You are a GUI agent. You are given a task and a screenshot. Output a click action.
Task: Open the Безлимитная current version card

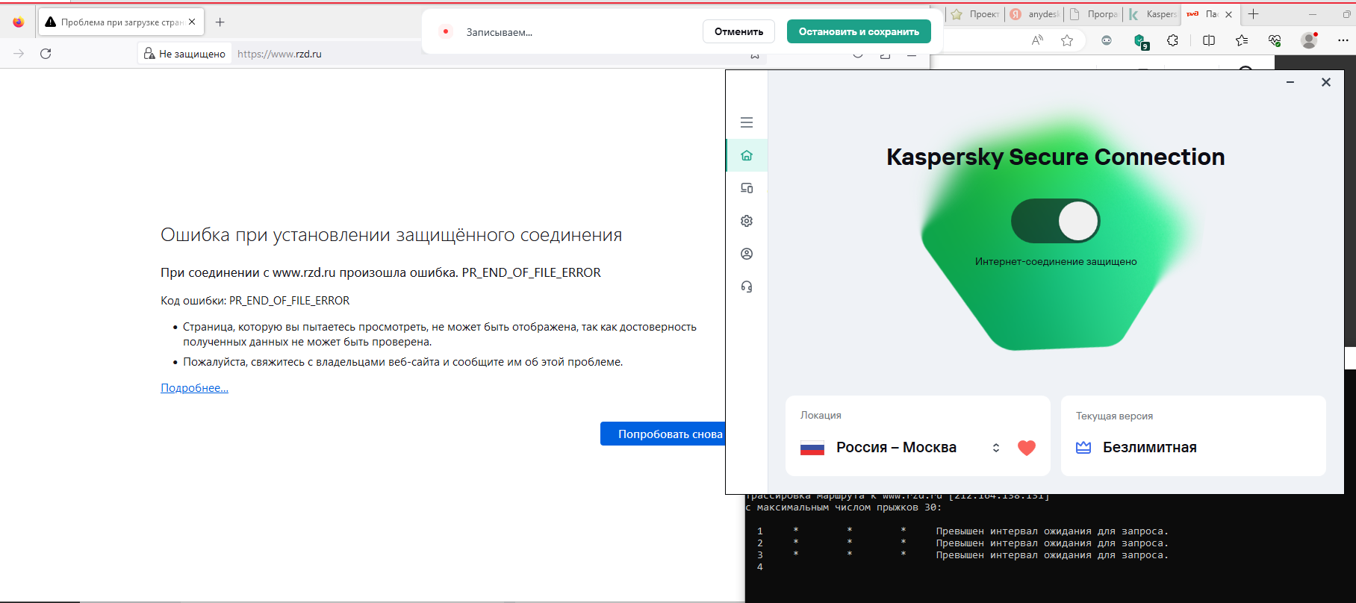tap(1193, 436)
